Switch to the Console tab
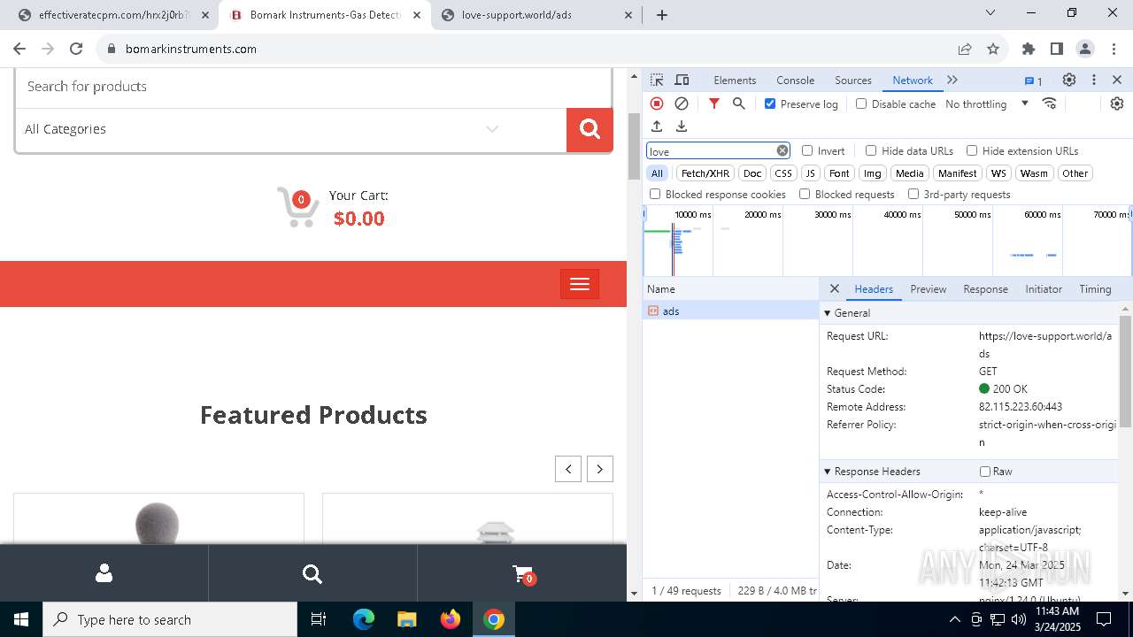The height and width of the screenshot is (637, 1133). 795,81
